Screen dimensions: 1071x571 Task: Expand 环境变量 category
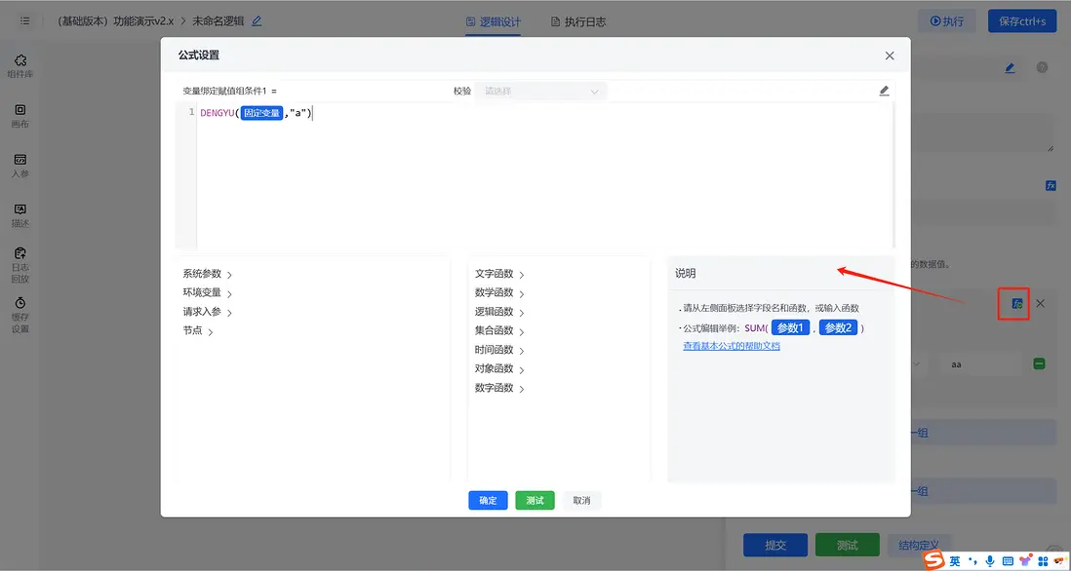[207, 293]
